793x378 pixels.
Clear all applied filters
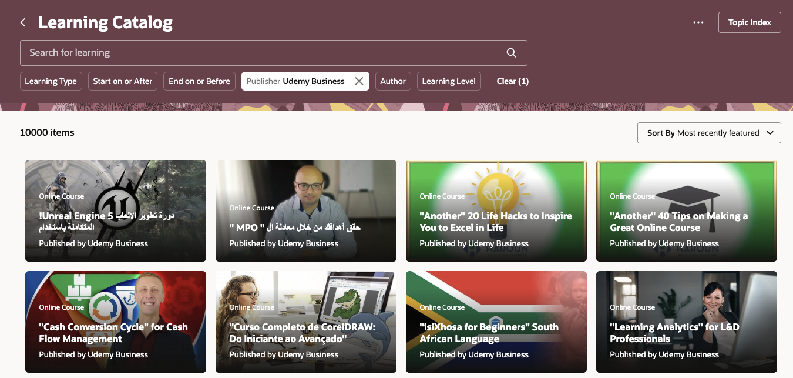513,81
